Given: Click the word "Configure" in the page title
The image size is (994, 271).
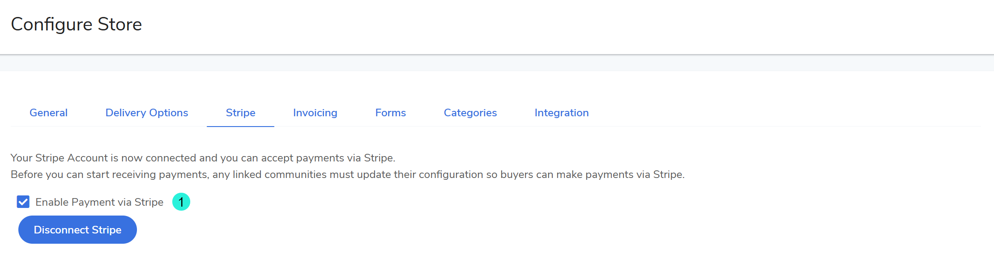Looking at the screenshot, I should click(x=51, y=24).
